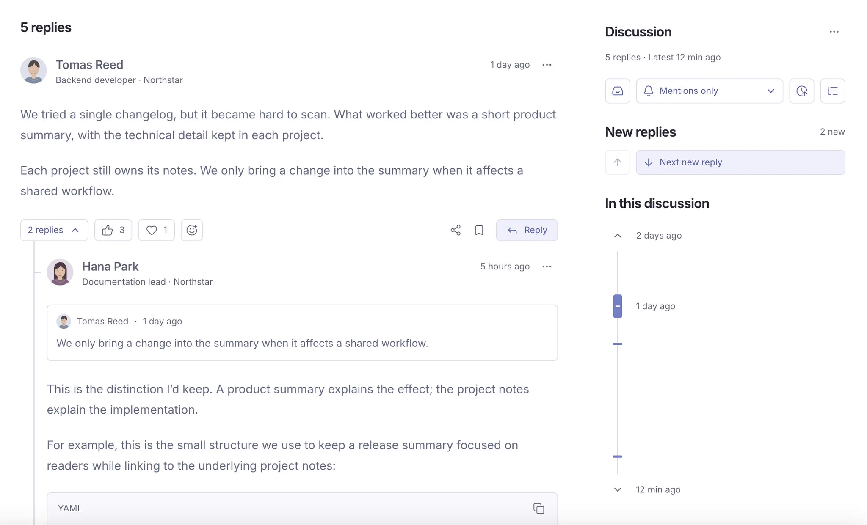Click '5 replies · Latest 12 min ago' text
The height and width of the screenshot is (525, 867).
[x=663, y=58]
